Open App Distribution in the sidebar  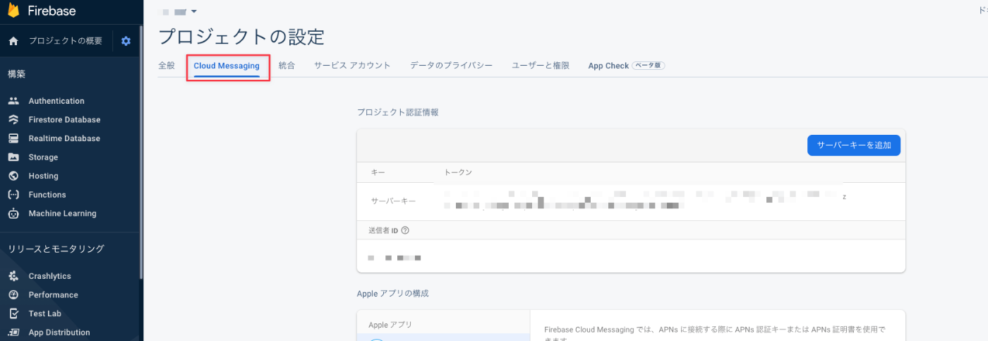coord(59,333)
